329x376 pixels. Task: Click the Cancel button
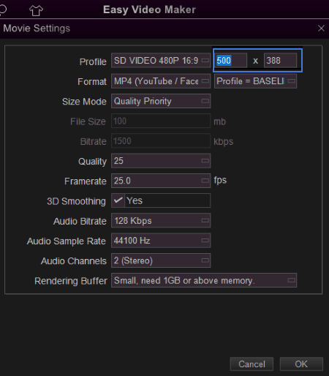tap(252, 364)
